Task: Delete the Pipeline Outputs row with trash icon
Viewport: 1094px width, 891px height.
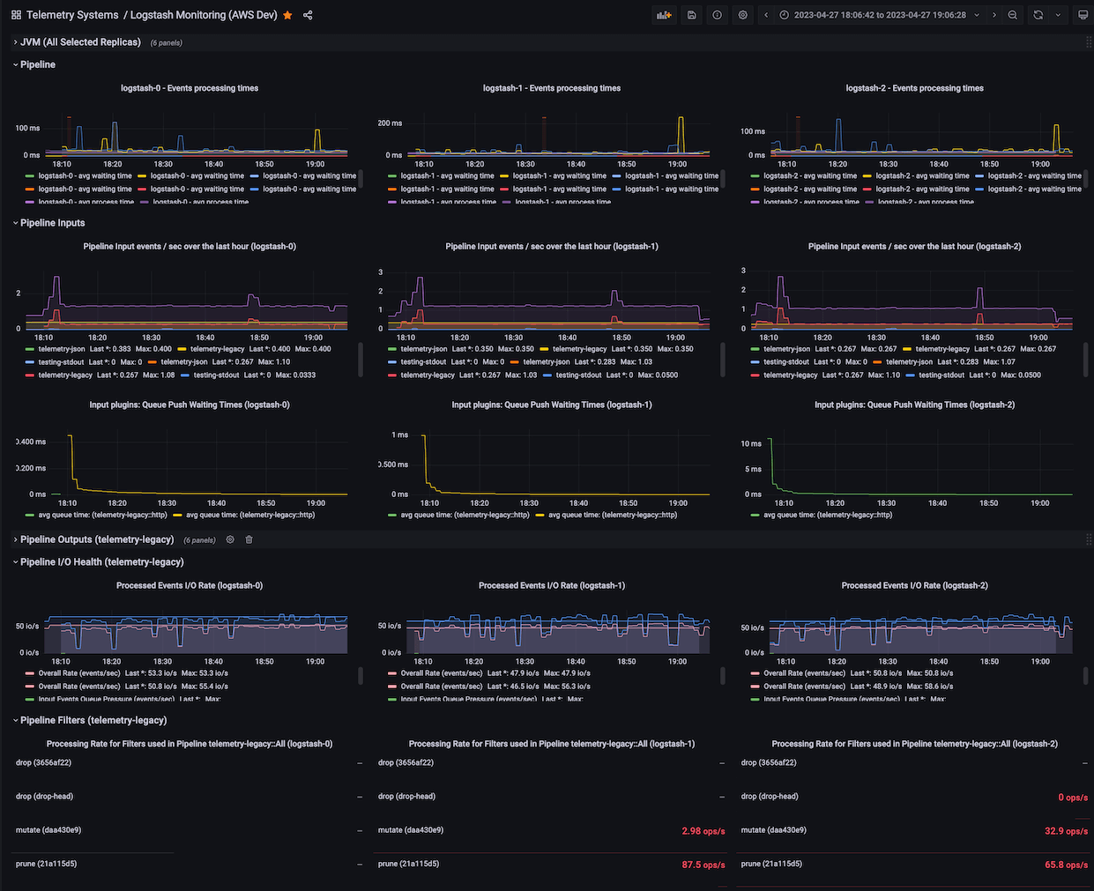Action: [x=249, y=539]
